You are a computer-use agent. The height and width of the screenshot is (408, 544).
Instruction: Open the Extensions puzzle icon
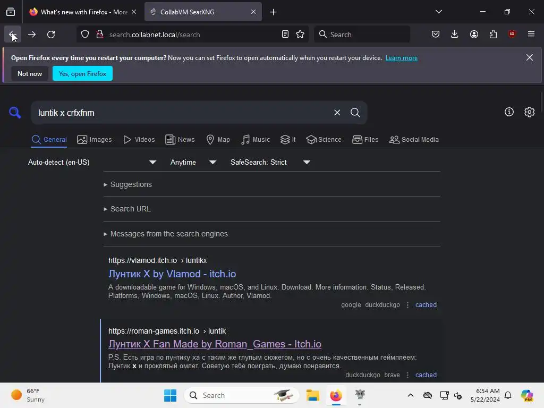coord(493,35)
